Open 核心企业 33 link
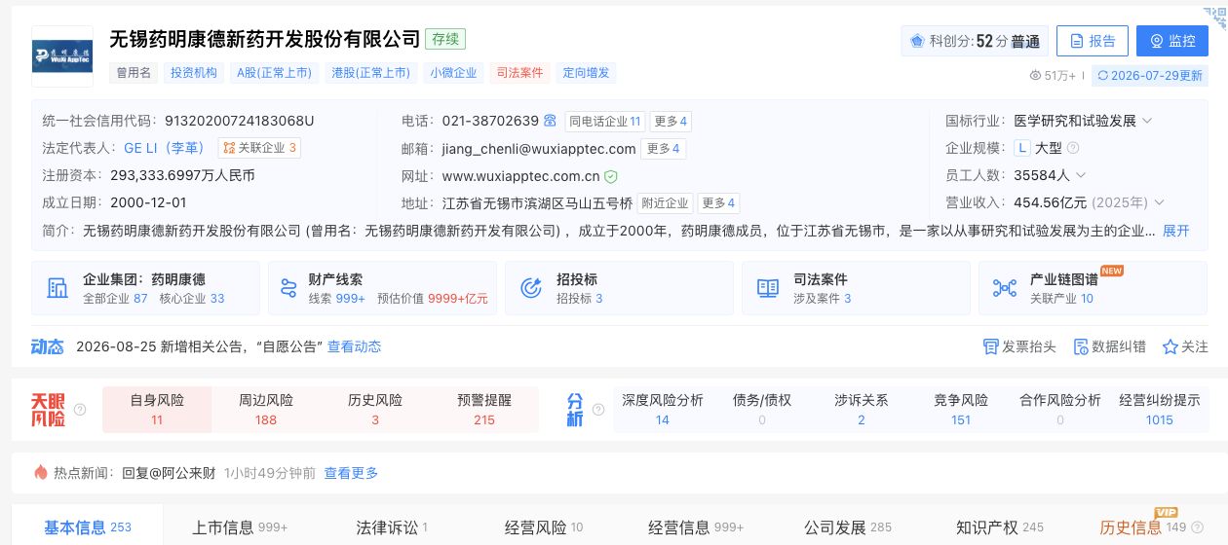This screenshot has width=1228, height=545. (x=192, y=298)
